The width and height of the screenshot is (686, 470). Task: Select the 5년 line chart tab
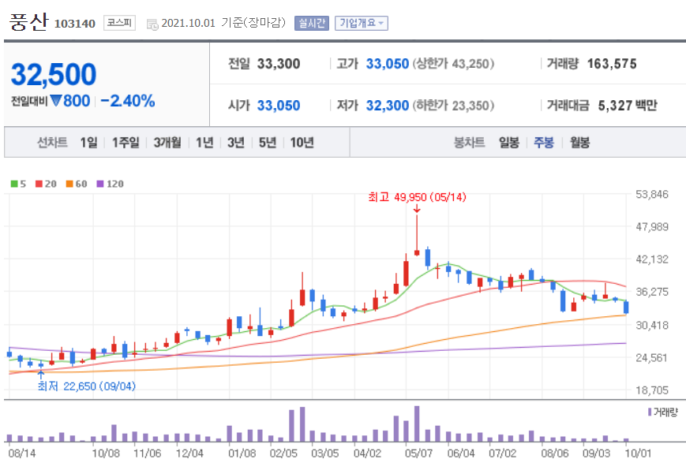click(x=268, y=143)
